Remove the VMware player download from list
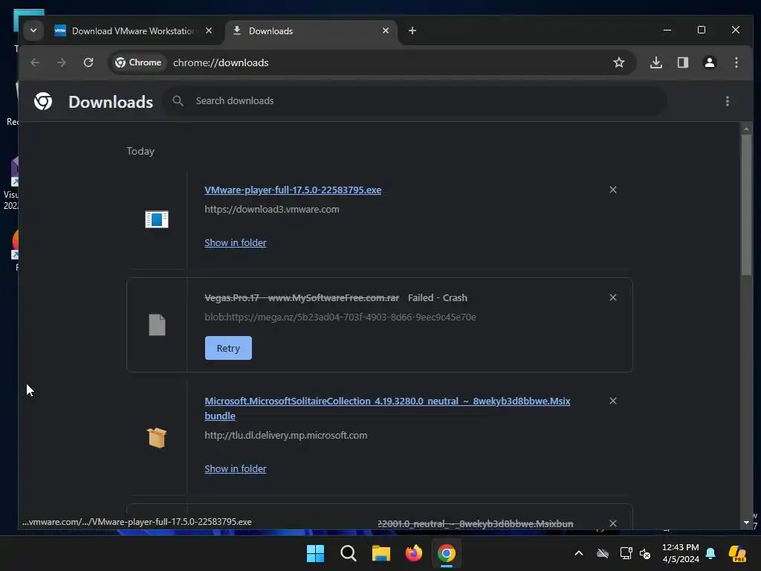761x571 pixels. 613,190
